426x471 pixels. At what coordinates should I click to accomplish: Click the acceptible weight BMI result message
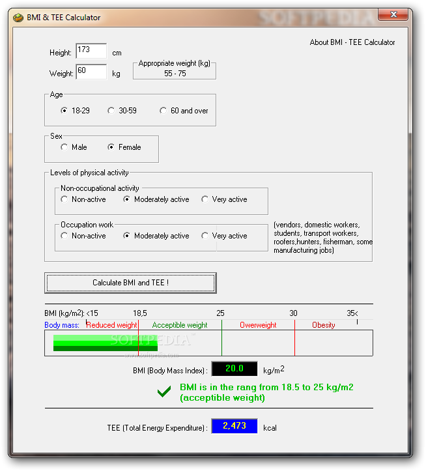266,392
